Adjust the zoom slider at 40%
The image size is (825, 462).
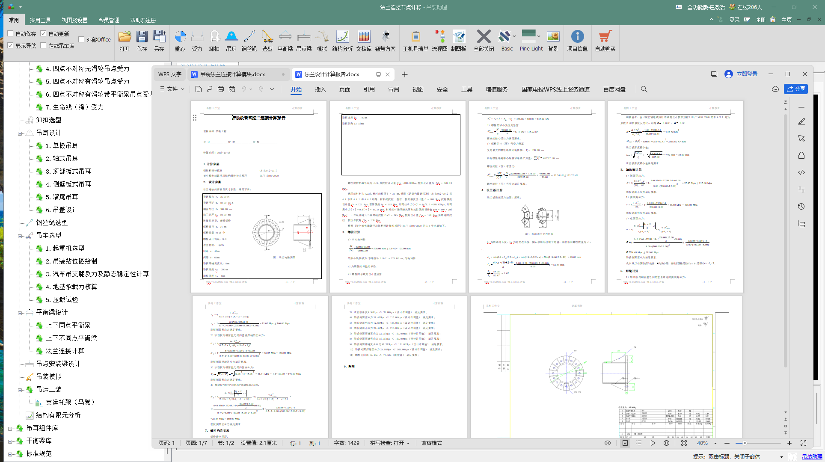(x=745, y=443)
